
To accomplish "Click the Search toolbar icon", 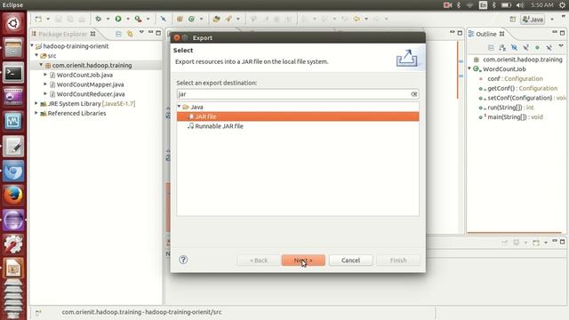I will 228,19.
